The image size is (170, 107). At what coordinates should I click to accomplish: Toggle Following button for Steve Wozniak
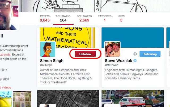pyautogui.click(x=150, y=54)
